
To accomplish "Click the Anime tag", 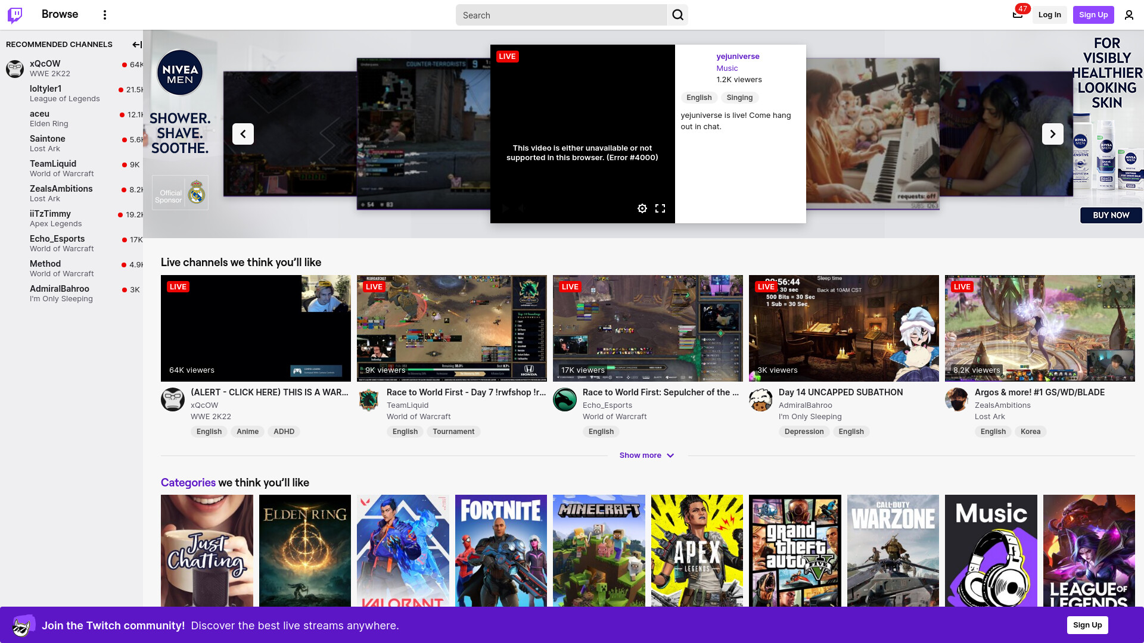I will click(247, 432).
